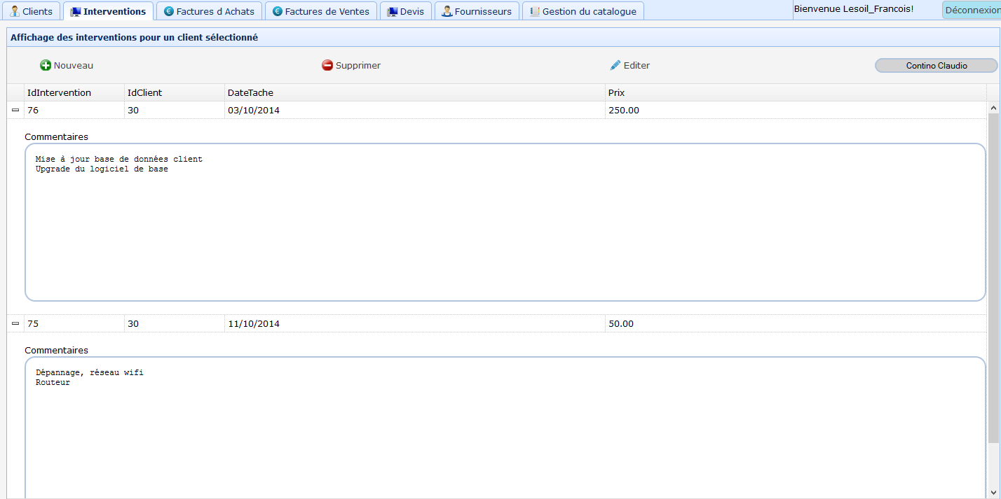Image resolution: width=1001 pixels, height=499 pixels.
Task: Open the Gestion du catalogue tab
Action: click(x=583, y=11)
